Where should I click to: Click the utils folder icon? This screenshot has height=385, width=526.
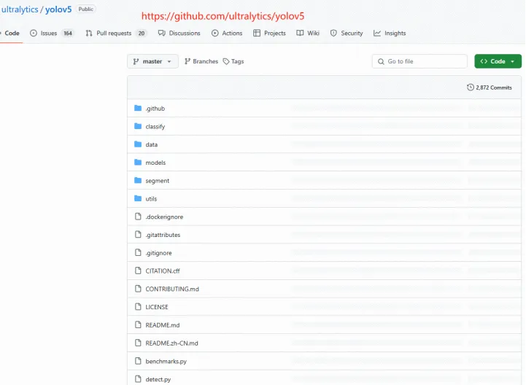point(138,198)
